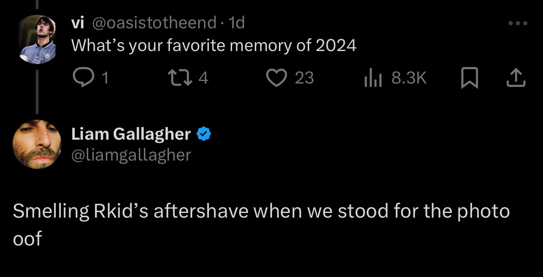This screenshot has height=277, width=543.
Task: Open replies via the comment bubble icon
Action: point(82,77)
